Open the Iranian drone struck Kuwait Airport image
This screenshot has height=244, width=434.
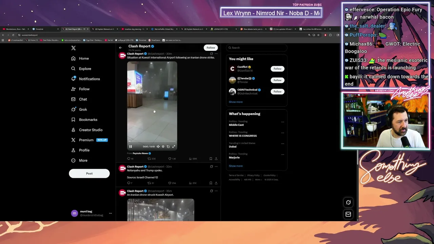(161, 210)
